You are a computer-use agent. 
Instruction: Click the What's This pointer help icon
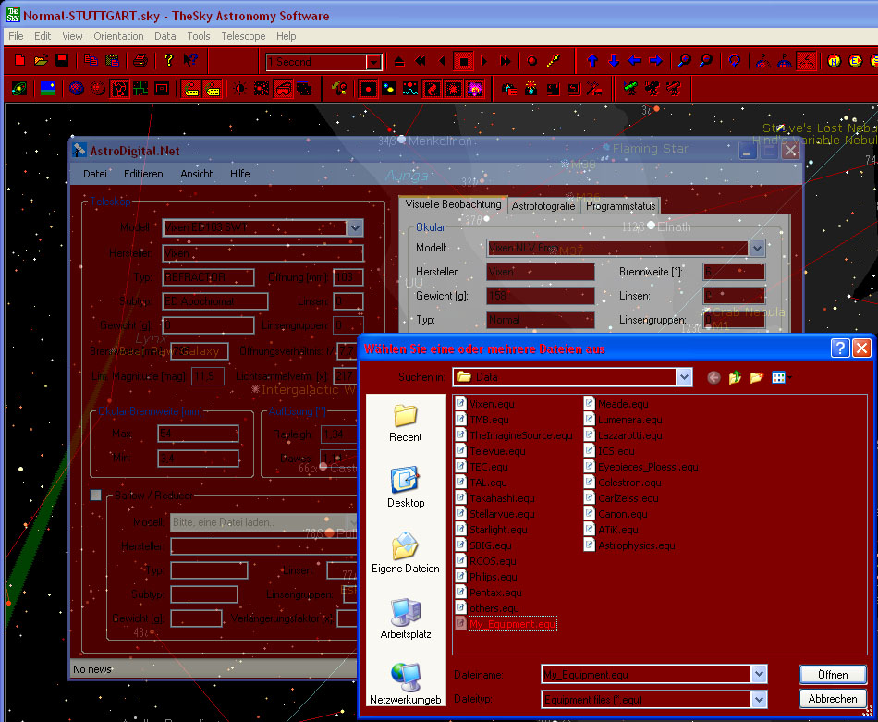coord(190,60)
